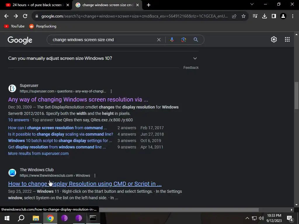Show hidden system tray icons
The width and height of the screenshot is (299, 224).
coord(247,218)
